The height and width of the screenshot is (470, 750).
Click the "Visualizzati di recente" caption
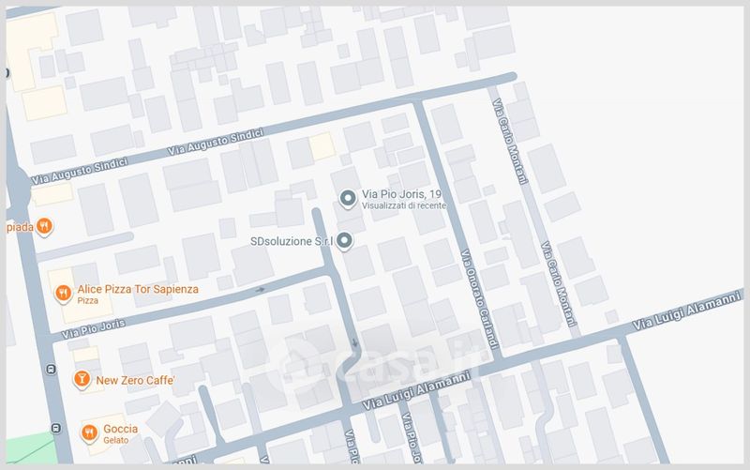(404, 205)
